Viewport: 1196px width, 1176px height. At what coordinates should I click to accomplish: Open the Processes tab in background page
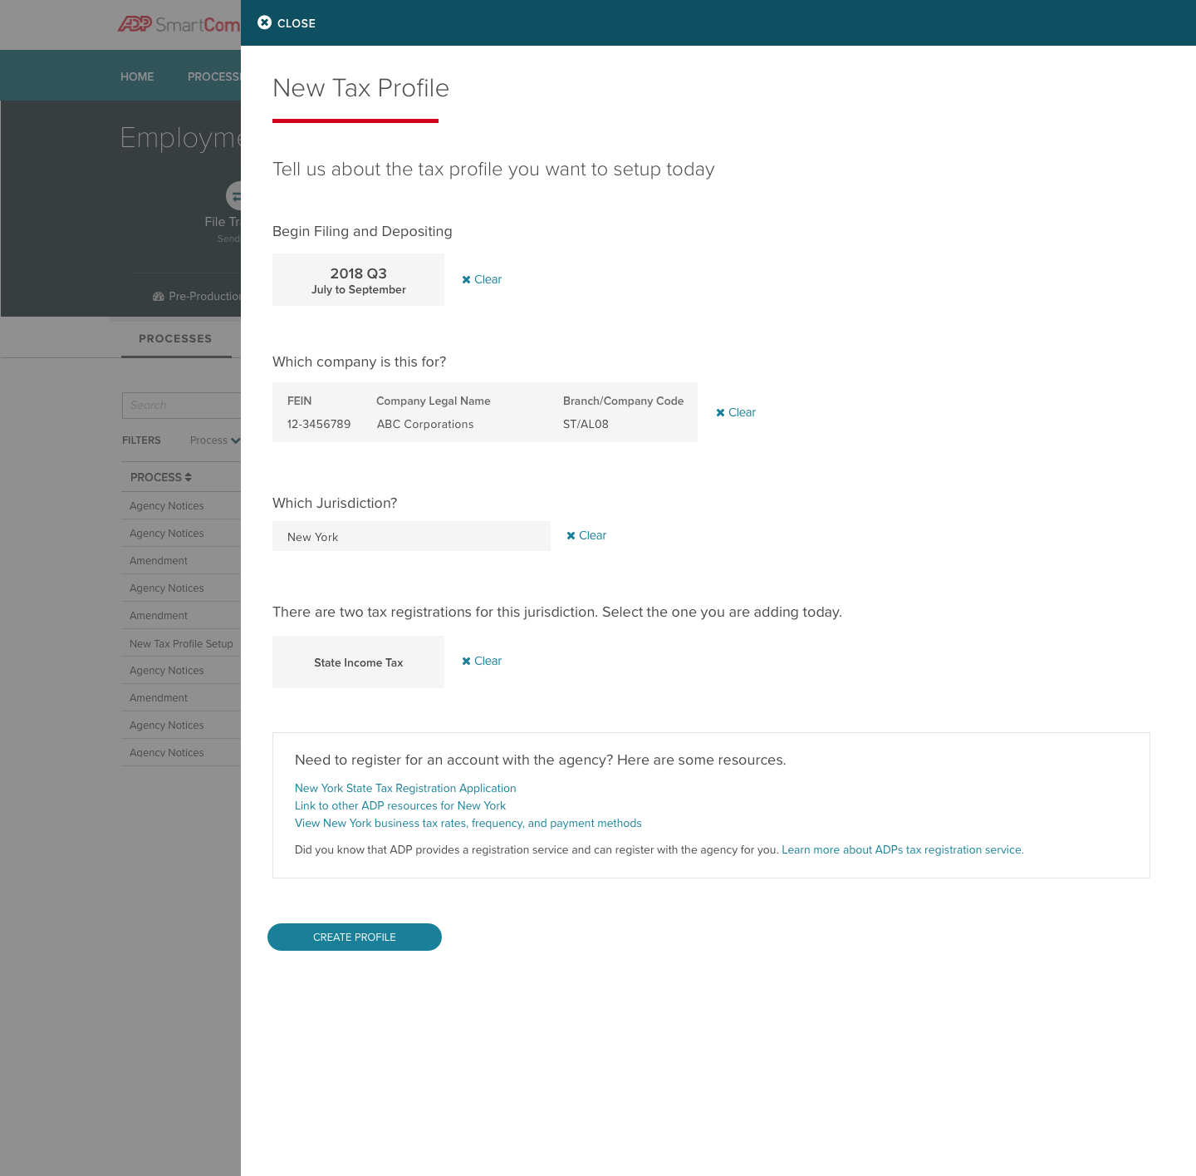(175, 339)
